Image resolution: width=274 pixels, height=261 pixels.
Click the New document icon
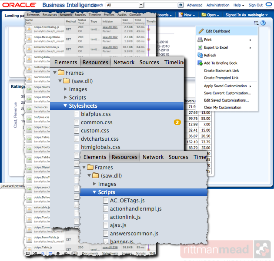[180, 15]
